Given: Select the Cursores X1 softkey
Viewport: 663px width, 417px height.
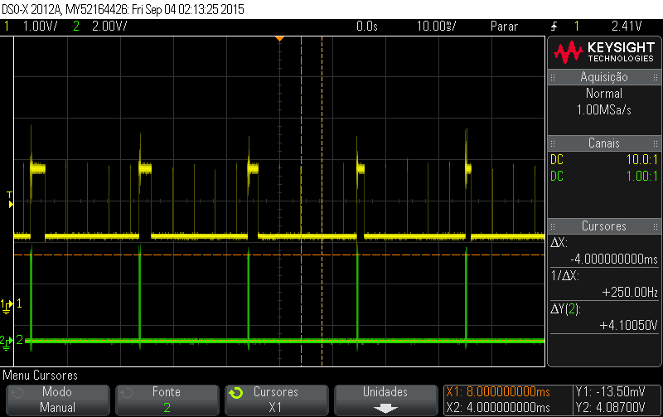Looking at the screenshot, I should (276, 400).
